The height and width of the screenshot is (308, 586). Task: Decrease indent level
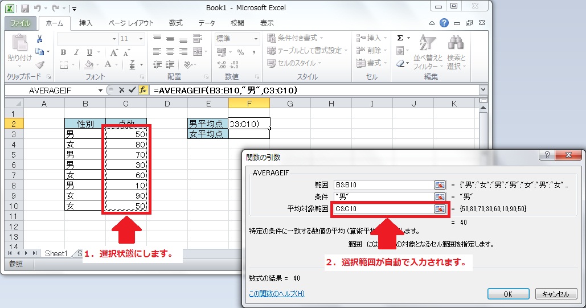click(157, 65)
